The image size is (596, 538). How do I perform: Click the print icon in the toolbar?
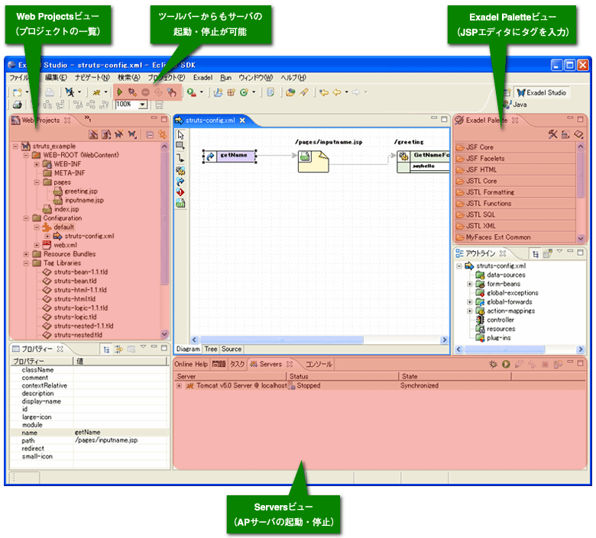point(17,105)
